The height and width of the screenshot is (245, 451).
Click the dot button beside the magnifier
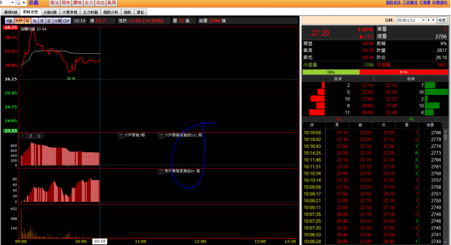tap(24, 3)
